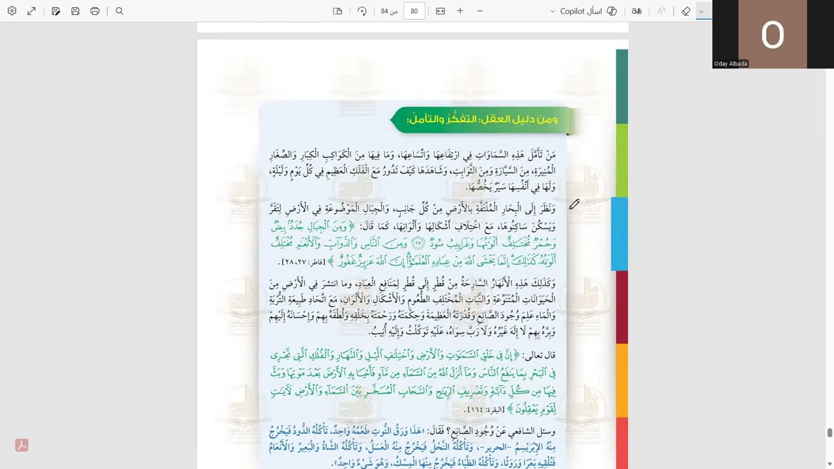
Task: Click the page number field showing 80
Action: click(414, 11)
